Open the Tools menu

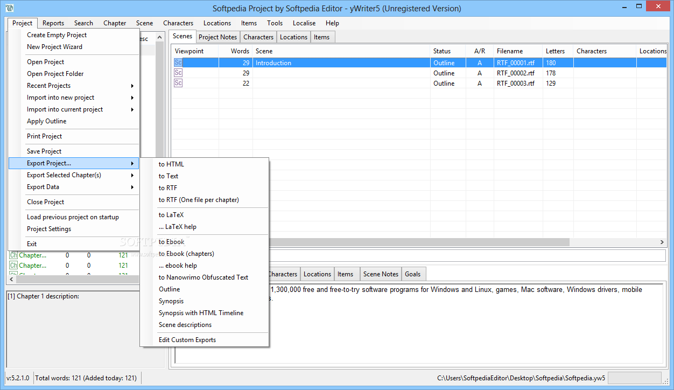(x=275, y=23)
